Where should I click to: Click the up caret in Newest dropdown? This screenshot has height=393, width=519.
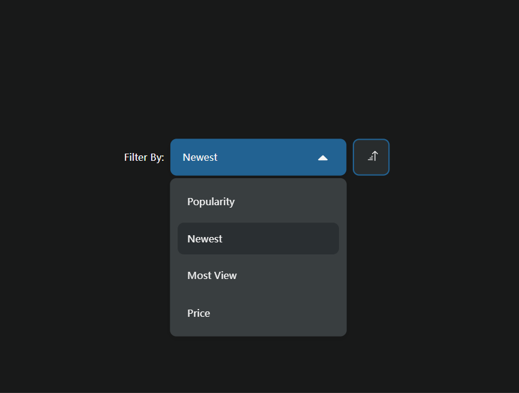pyautogui.click(x=323, y=158)
